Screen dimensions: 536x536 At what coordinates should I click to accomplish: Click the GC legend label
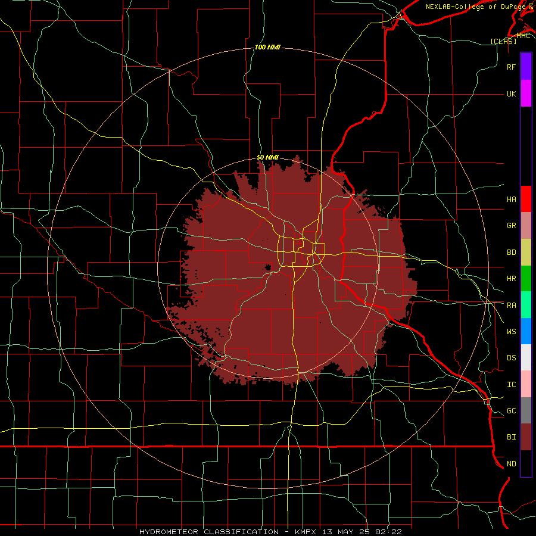pos(511,410)
